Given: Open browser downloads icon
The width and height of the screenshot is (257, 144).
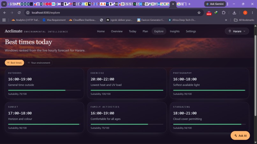Looking at the screenshot, I should click(234, 13).
